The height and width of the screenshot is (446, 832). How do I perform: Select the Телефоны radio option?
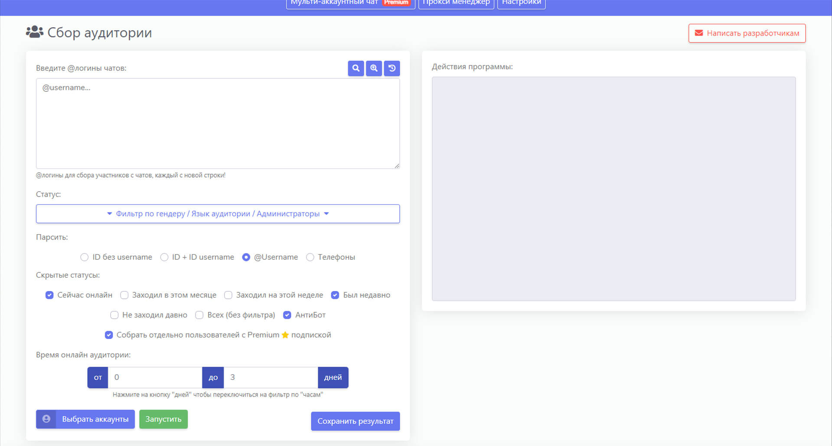coord(310,257)
